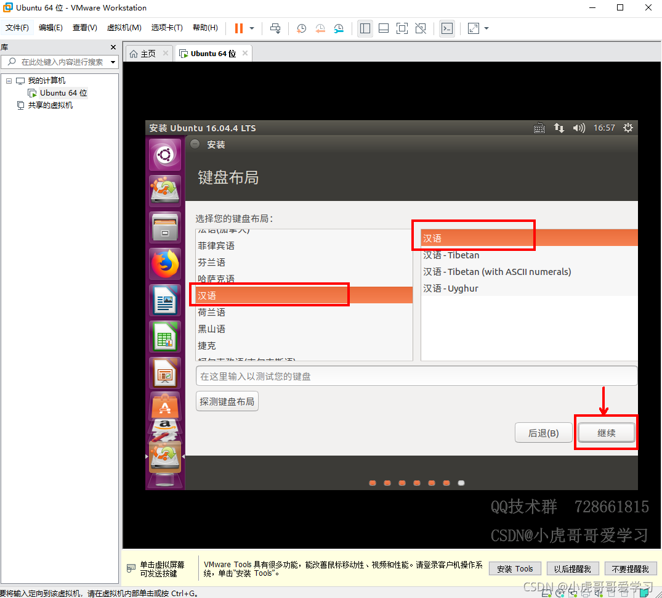Send Ctrl+Alt+Del to the VM
Viewport: 662px width, 598px height.
(275, 28)
